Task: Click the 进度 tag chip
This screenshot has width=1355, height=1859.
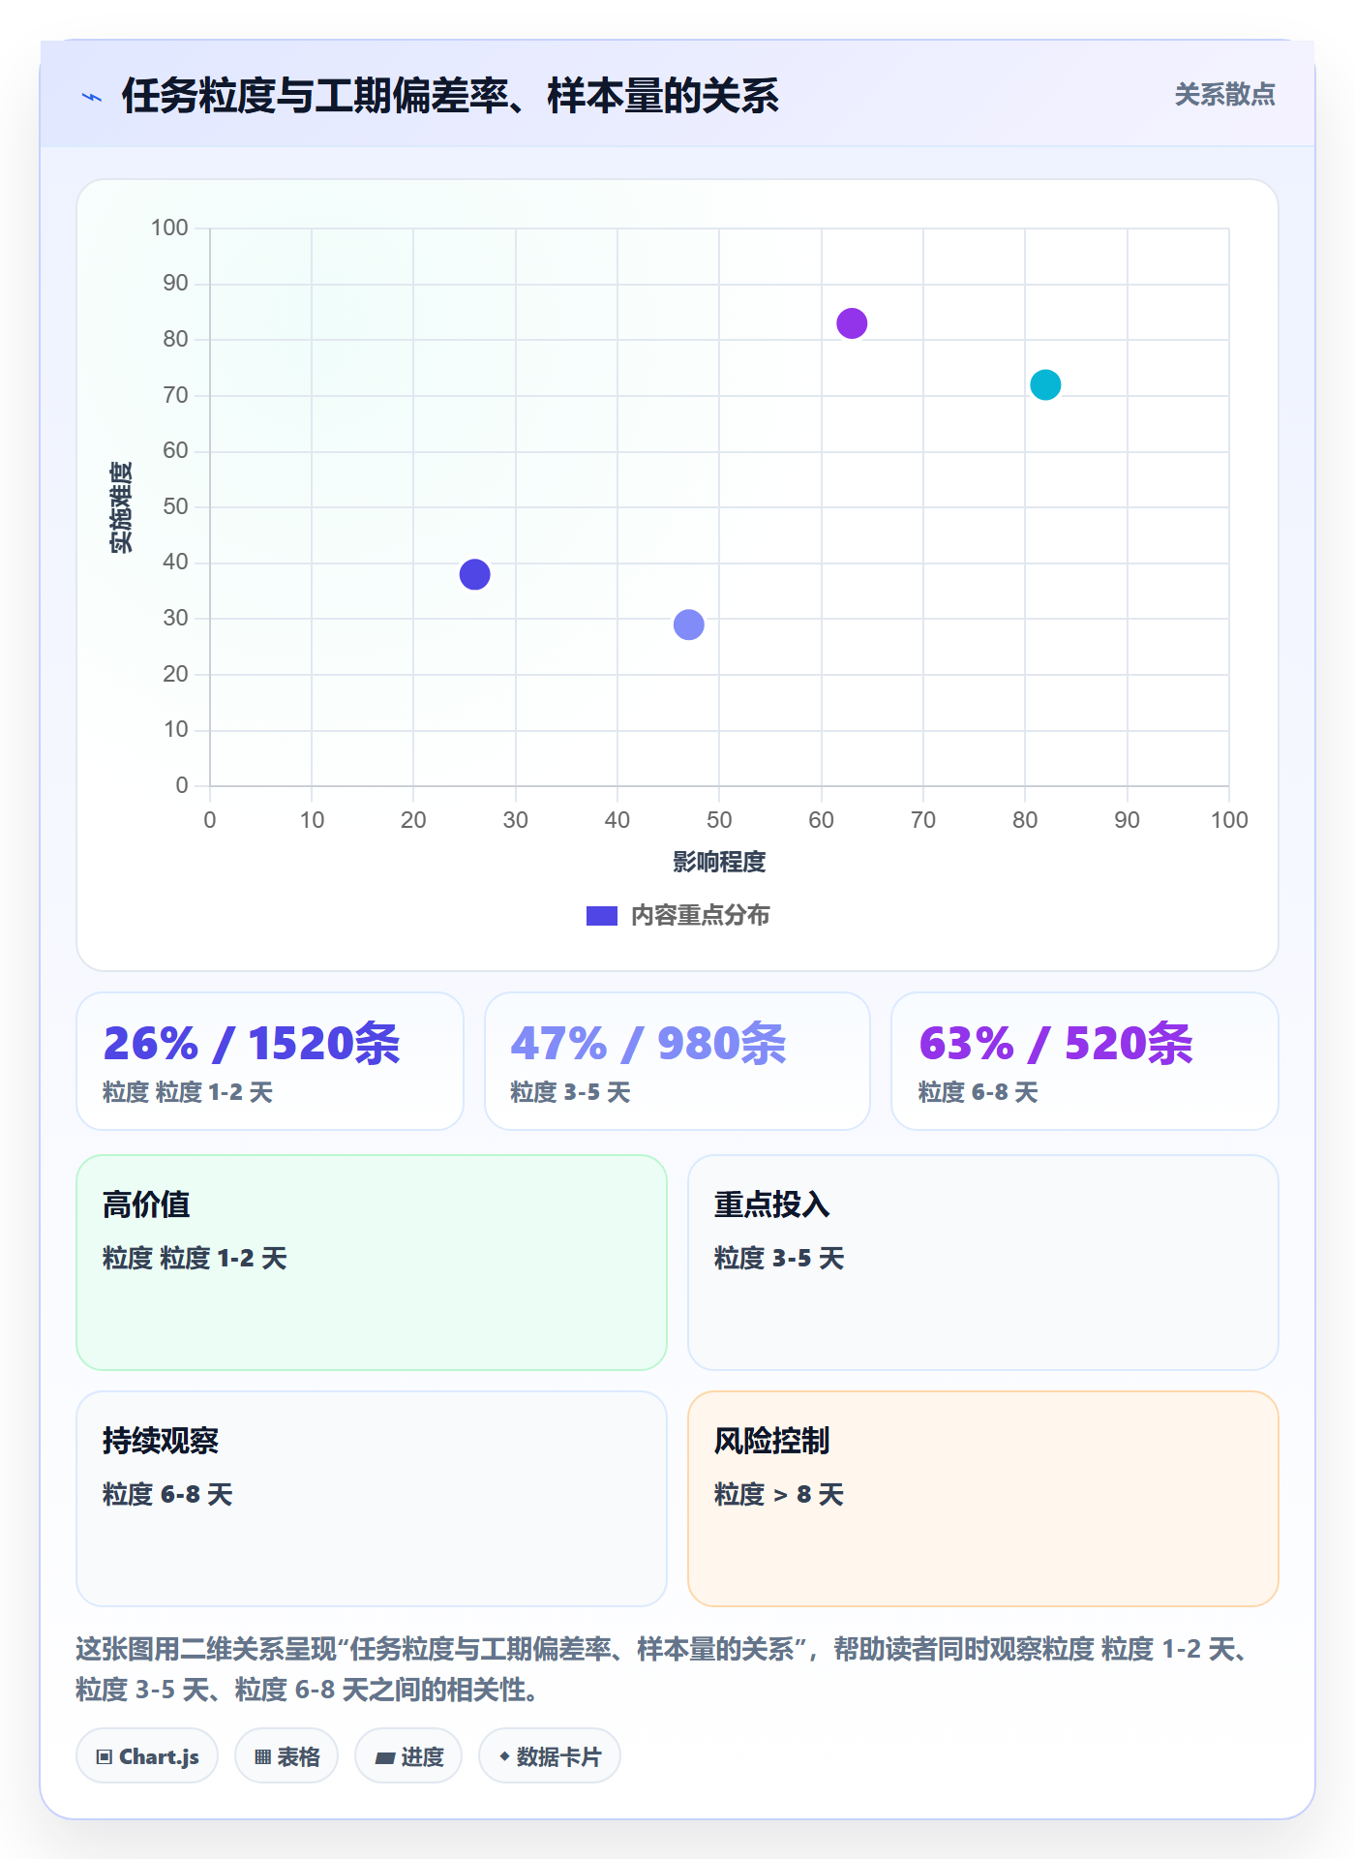Action: pos(408,1756)
